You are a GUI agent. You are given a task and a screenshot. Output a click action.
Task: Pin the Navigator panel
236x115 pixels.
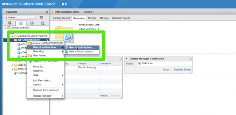pos(47,12)
